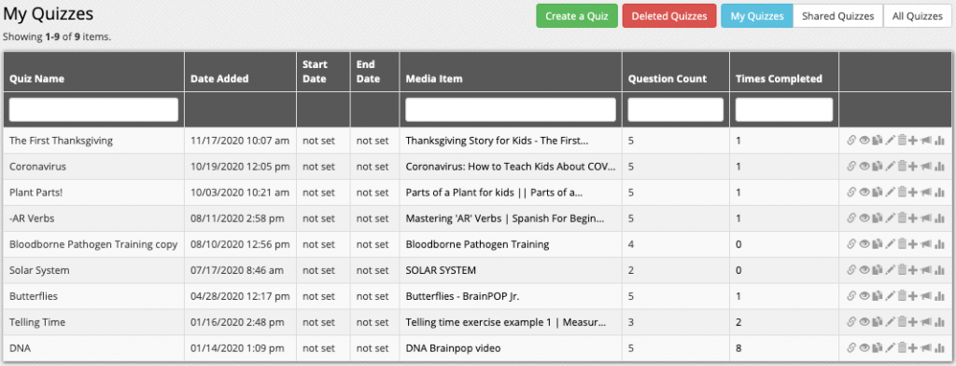The width and height of the screenshot is (956, 366).
Task: Delete the Plant Parts! quiz via trash icon
Action: click(902, 193)
